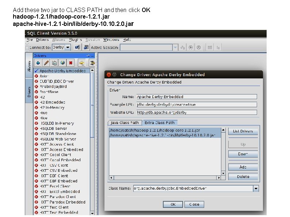Click the new session properties icon
290x217 pixels.
pyautogui.click(x=86, y=47)
